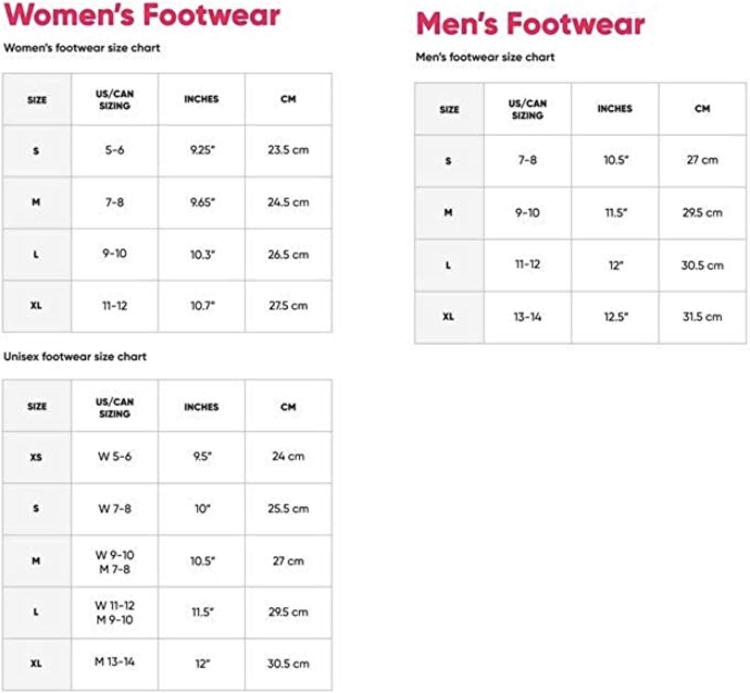The image size is (750, 693).
Task: Click the Women's Footwear heading
Action: tap(142, 15)
